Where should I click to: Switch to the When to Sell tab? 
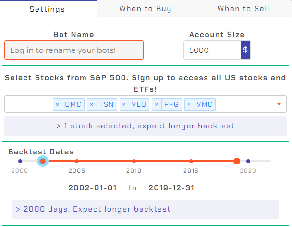[x=243, y=9]
